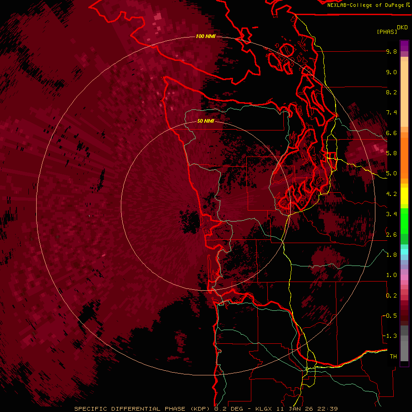This screenshot has width=412, height=412.
Task: Click SPECIFIC DIFFERENTIAL PHASE (KDP) product title
Action: point(142,409)
